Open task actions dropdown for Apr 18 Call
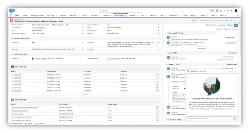 coord(236,37)
